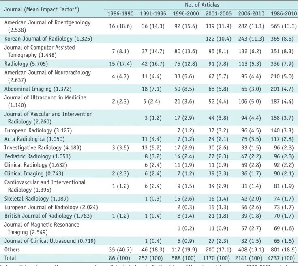Select the 'Others' row label
298x266 pixels.
(x=12, y=249)
